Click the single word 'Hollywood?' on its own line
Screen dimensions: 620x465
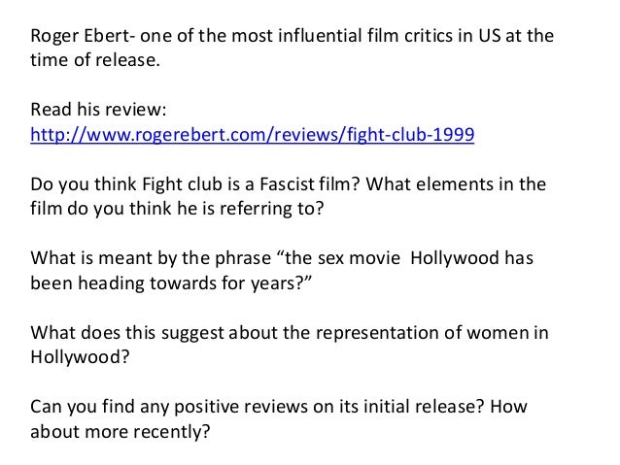click(81, 357)
